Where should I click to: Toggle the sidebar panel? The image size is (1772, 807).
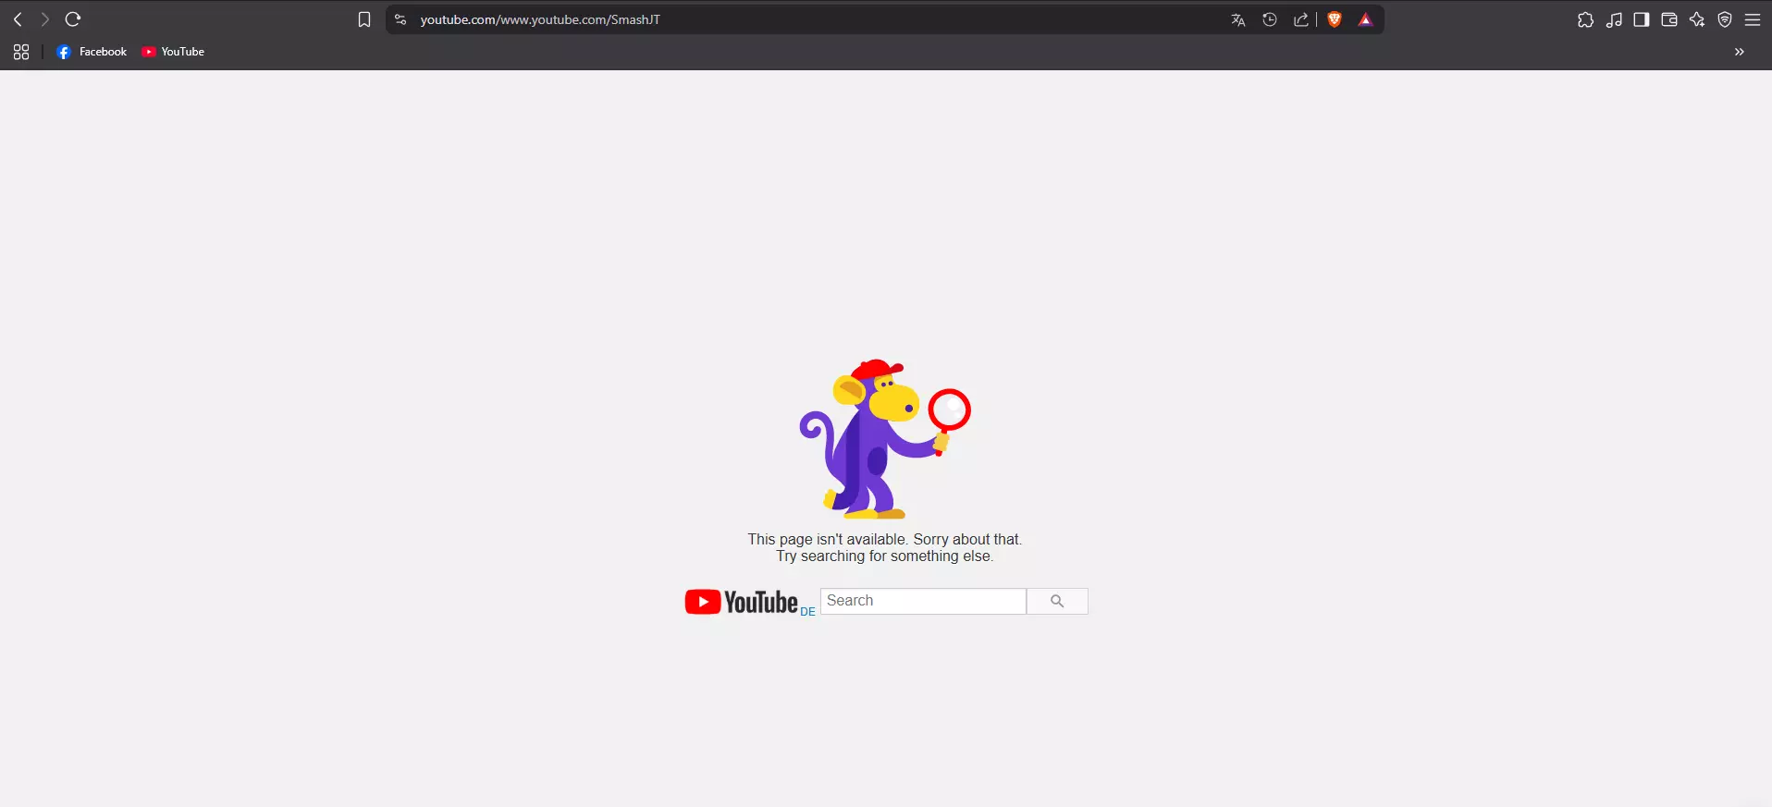pos(1642,19)
